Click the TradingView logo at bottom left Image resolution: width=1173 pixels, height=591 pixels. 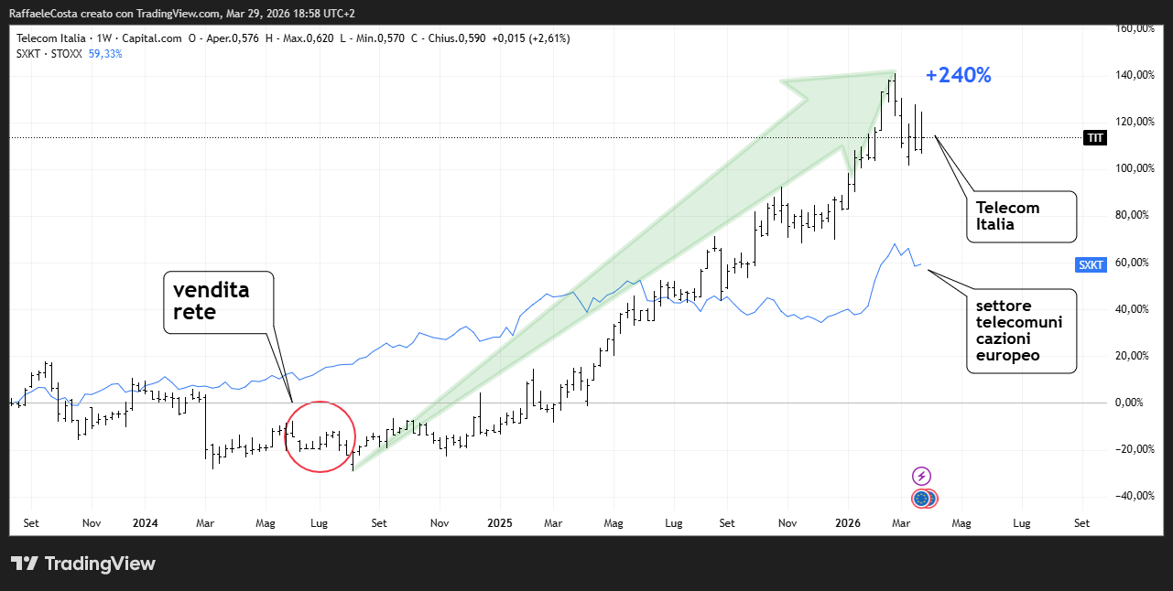83,564
